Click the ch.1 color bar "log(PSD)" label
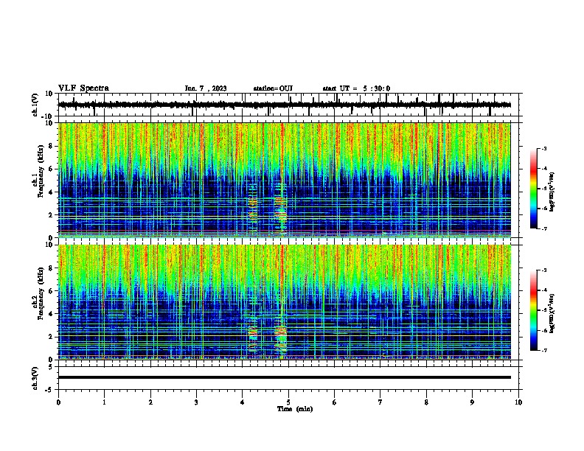584x451 pixels. pyautogui.click(x=552, y=192)
